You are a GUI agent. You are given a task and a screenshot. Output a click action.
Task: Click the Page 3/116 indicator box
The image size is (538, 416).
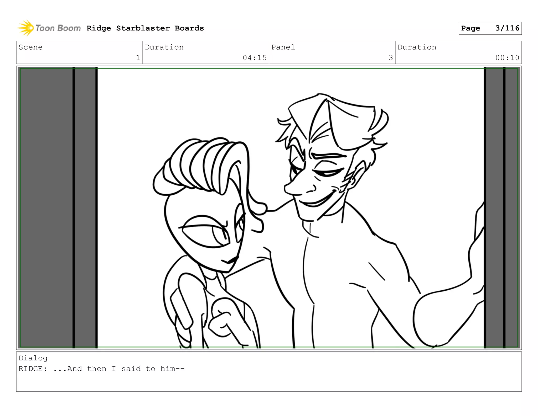pyautogui.click(x=490, y=28)
